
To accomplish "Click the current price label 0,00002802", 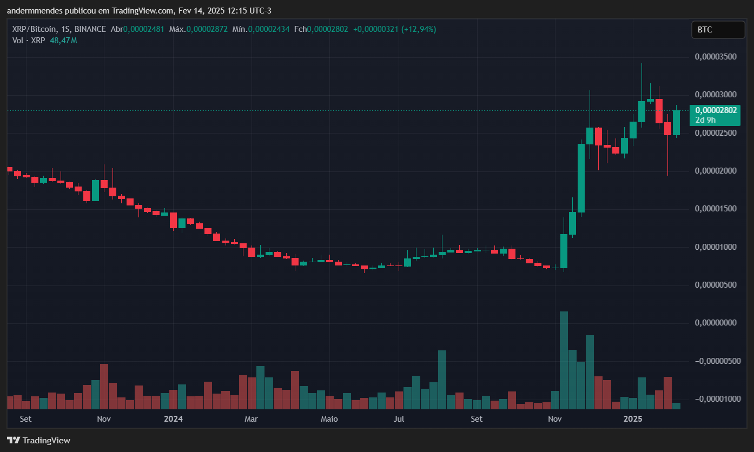I will coord(716,110).
